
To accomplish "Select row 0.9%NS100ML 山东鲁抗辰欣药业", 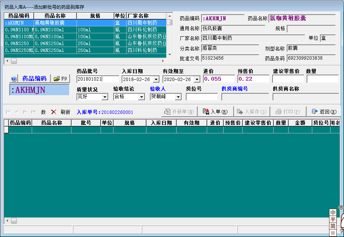I will pyautogui.click(x=85, y=36).
